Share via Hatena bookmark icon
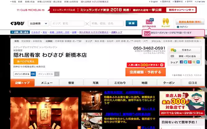 pos(198,62)
